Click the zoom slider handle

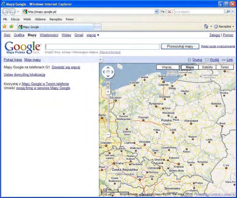coord(108,118)
